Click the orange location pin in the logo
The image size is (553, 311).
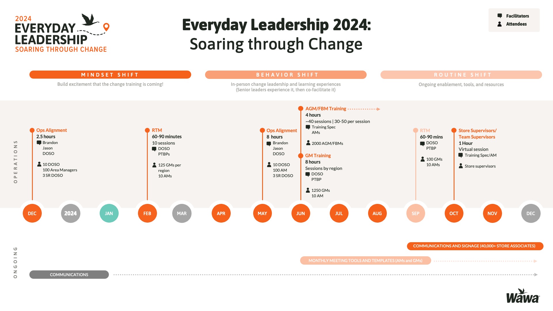tap(106, 27)
